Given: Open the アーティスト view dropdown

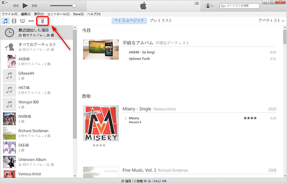Looking at the screenshot, I should [x=271, y=20].
